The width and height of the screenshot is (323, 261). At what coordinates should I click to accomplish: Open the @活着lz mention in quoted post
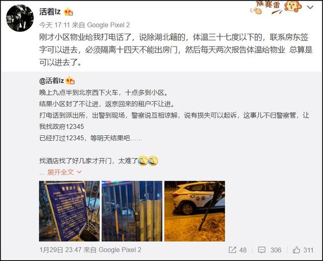51,81
